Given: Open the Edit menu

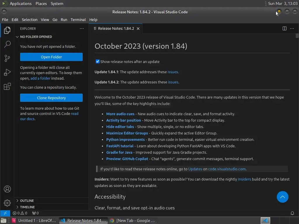Looking at the screenshot, I should pos(15,20).
